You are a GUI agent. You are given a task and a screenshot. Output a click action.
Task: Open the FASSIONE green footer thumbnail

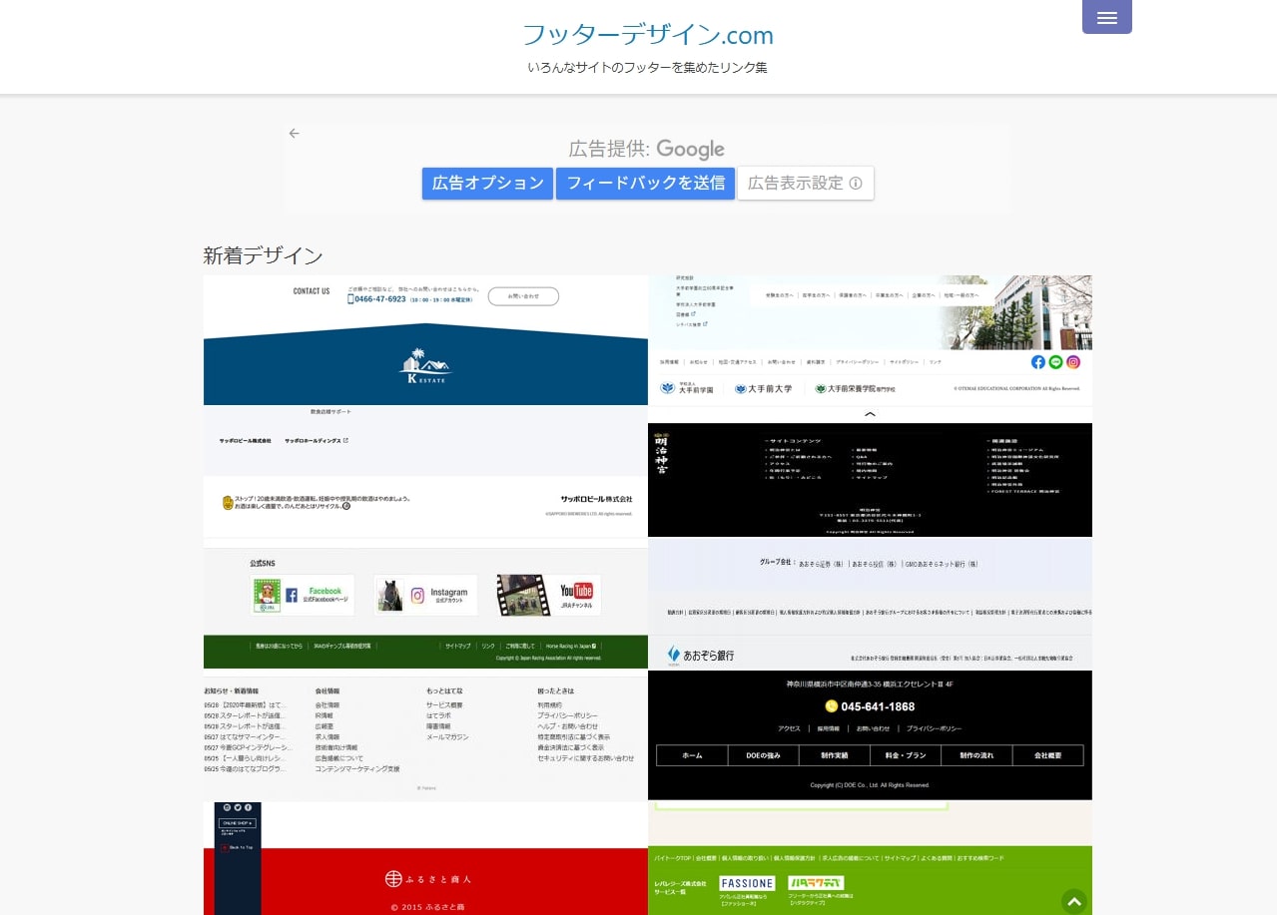click(870, 858)
